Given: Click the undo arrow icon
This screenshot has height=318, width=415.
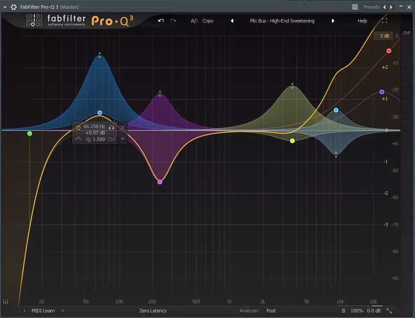Looking at the screenshot, I should (161, 21).
